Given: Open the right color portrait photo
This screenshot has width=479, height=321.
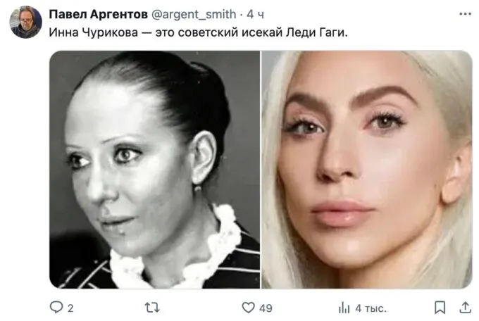Looking at the screenshot, I should pyautogui.click(x=367, y=170).
